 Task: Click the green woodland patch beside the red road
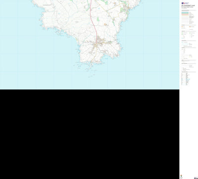coord(98,19)
